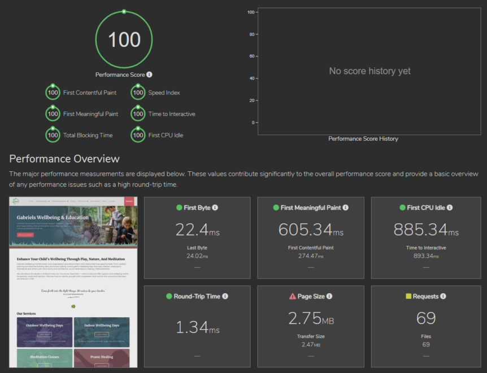Viewport: 487px width, 373px height.
Task: Click the First Contentful Paint 274.47ms value
Action: [x=311, y=256]
